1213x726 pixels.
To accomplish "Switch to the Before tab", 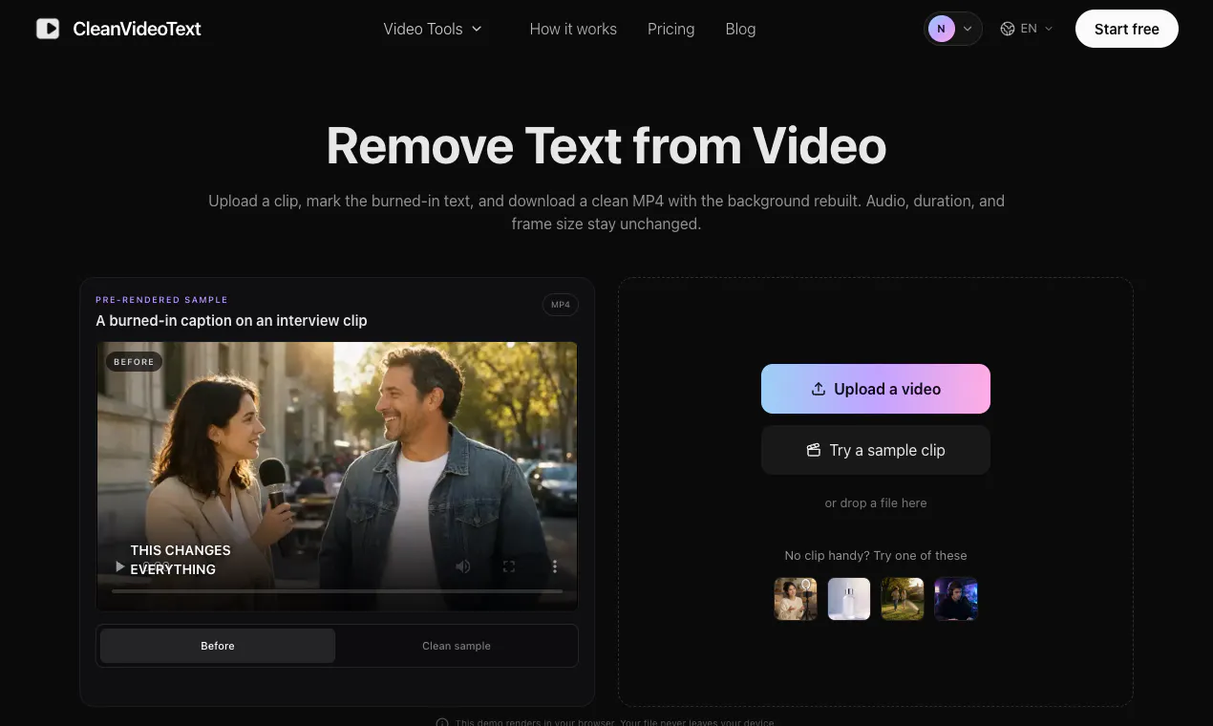I will coord(218,646).
